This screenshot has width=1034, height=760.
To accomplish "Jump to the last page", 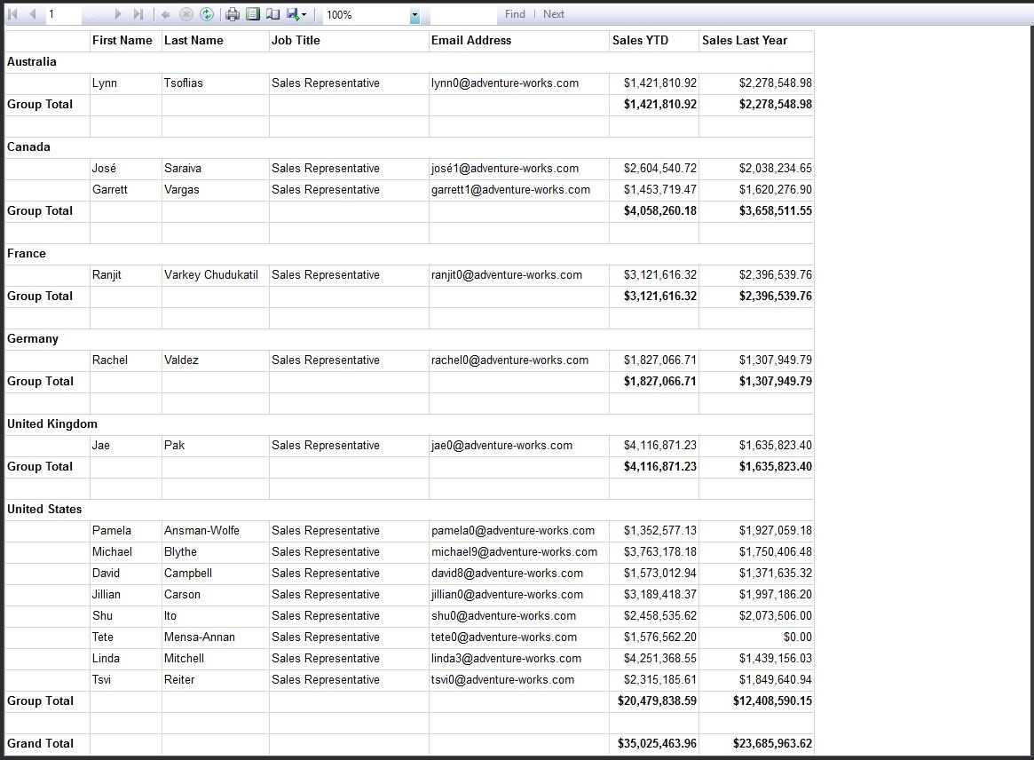I will [138, 14].
